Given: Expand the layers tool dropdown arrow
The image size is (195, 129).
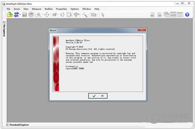Looking at the screenshot, I should [x=97, y=15].
